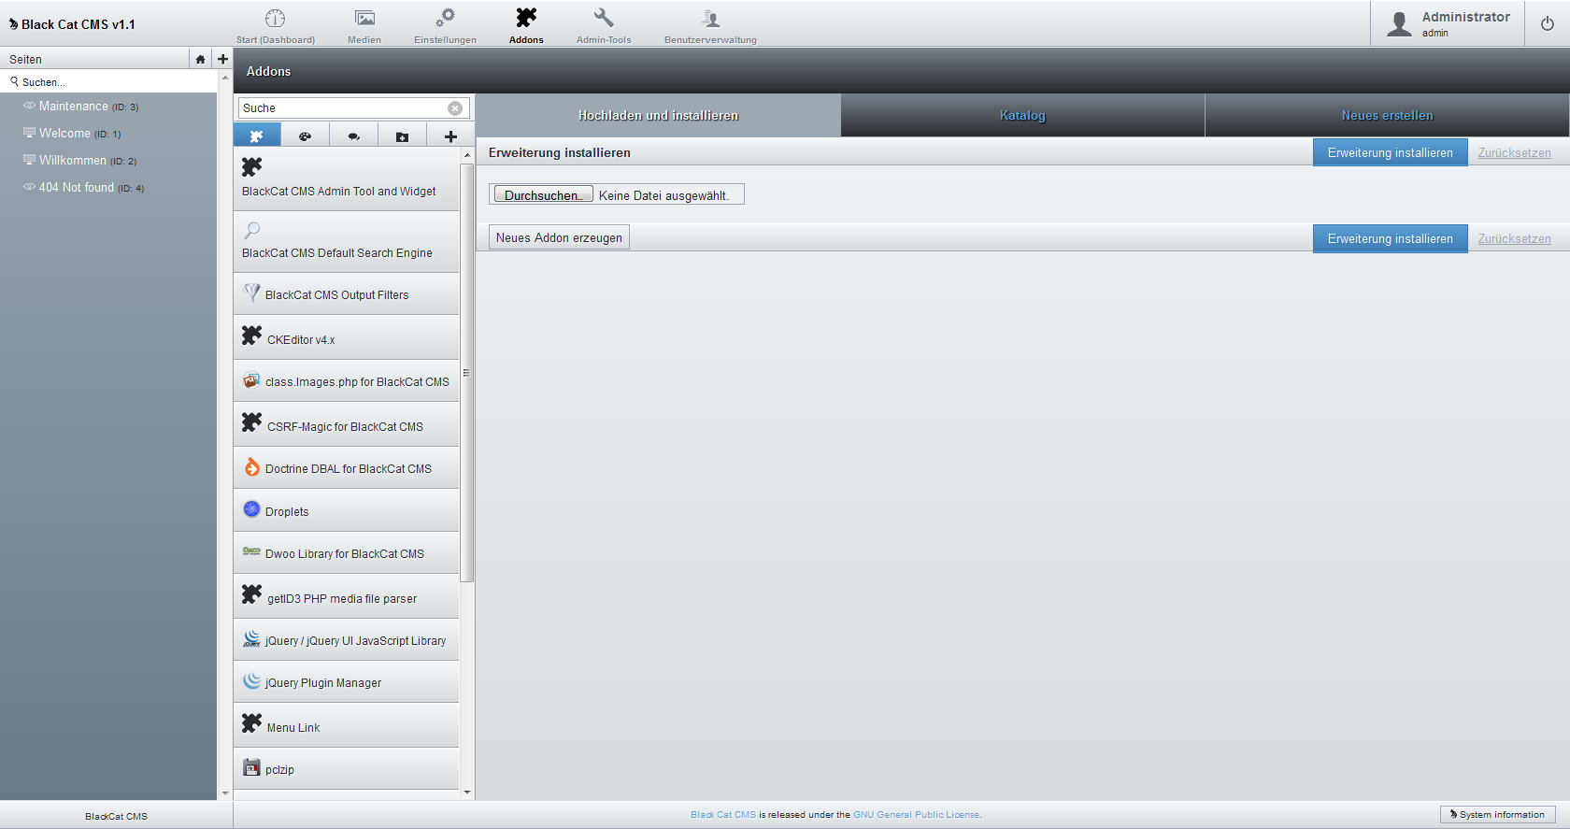
Task: Select getID3 PHP media file parser
Action: pos(346,596)
